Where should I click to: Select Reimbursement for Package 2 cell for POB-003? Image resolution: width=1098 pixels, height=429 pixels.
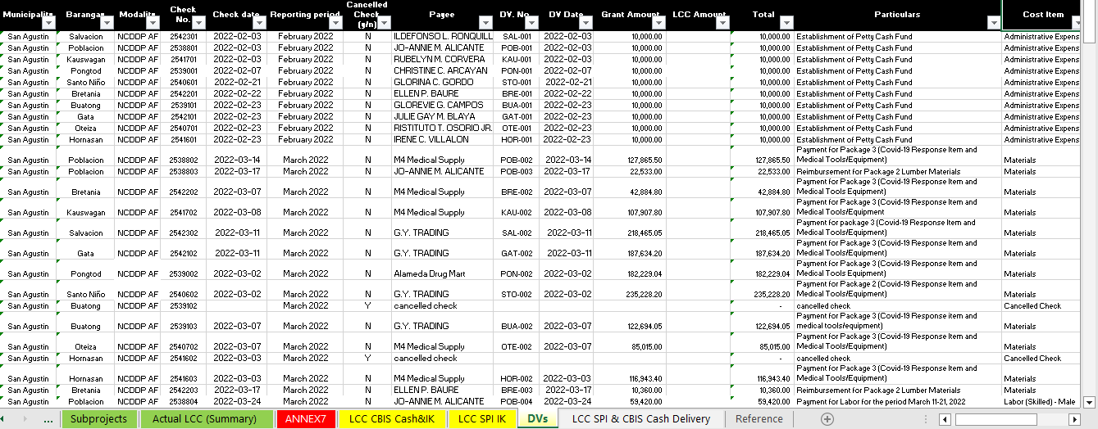click(x=898, y=171)
